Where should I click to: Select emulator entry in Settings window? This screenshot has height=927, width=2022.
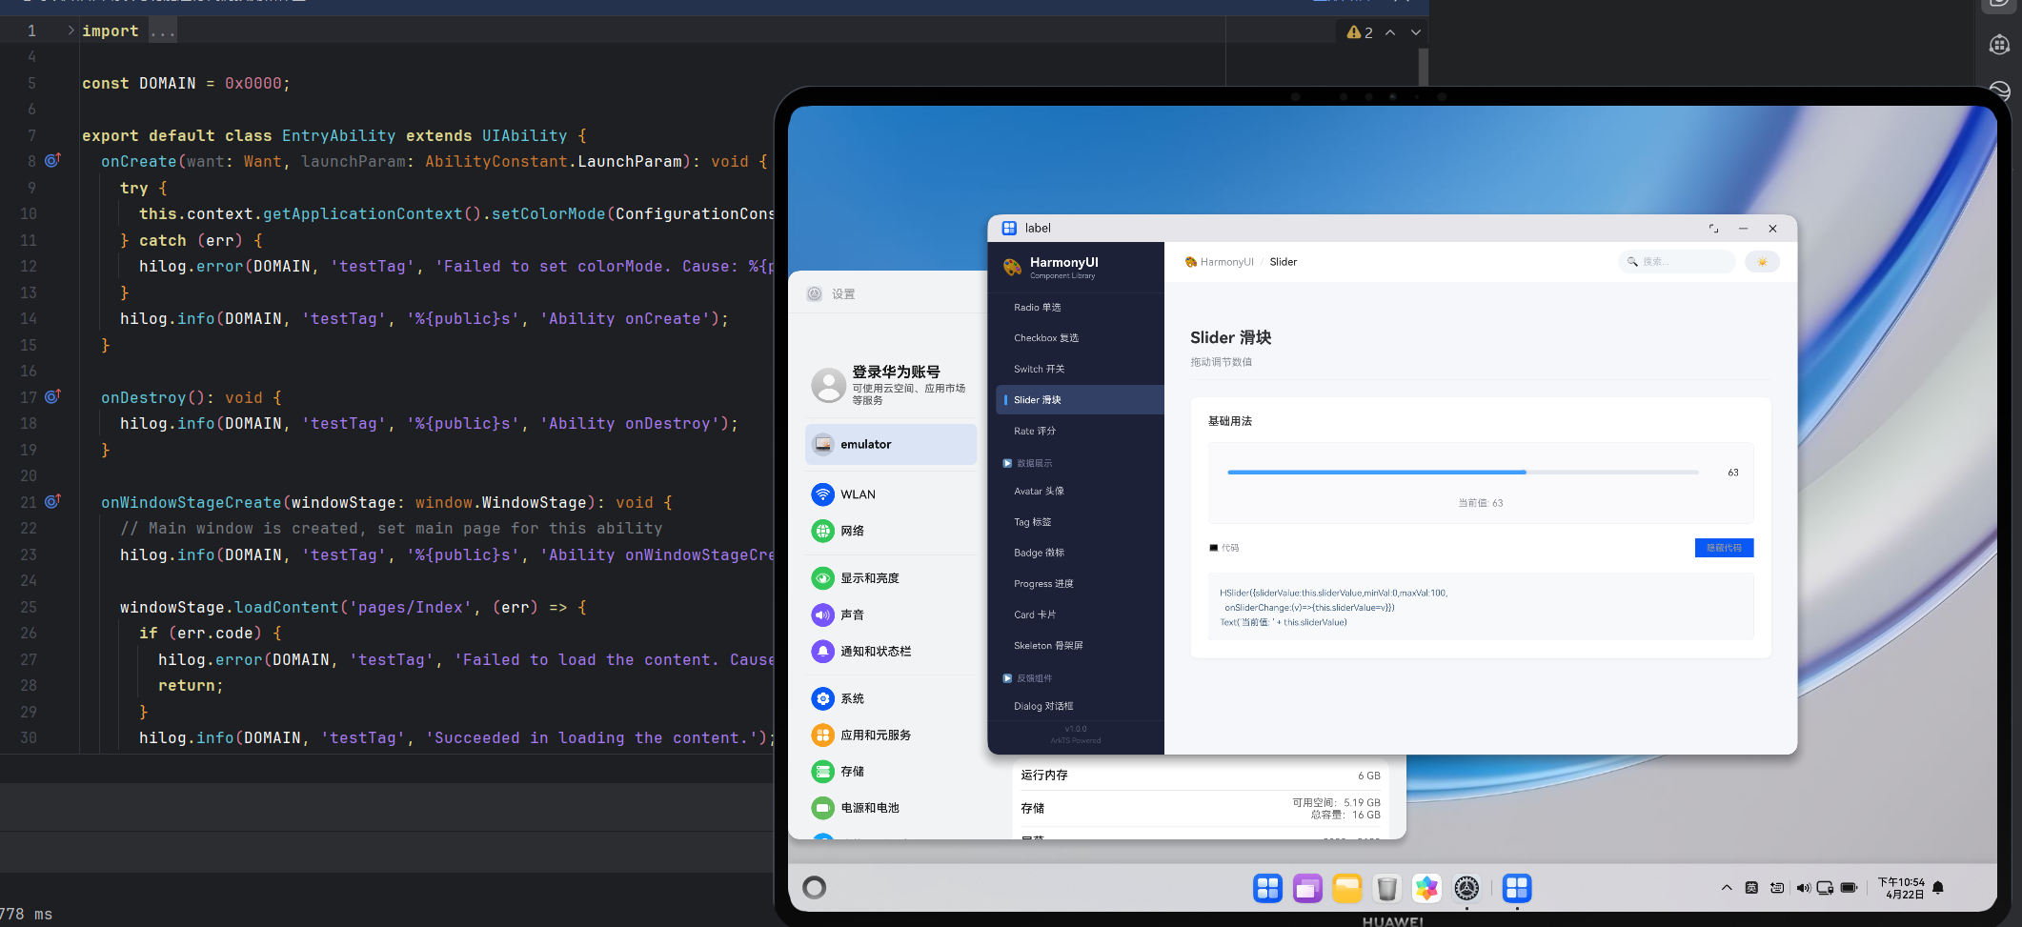(x=891, y=445)
